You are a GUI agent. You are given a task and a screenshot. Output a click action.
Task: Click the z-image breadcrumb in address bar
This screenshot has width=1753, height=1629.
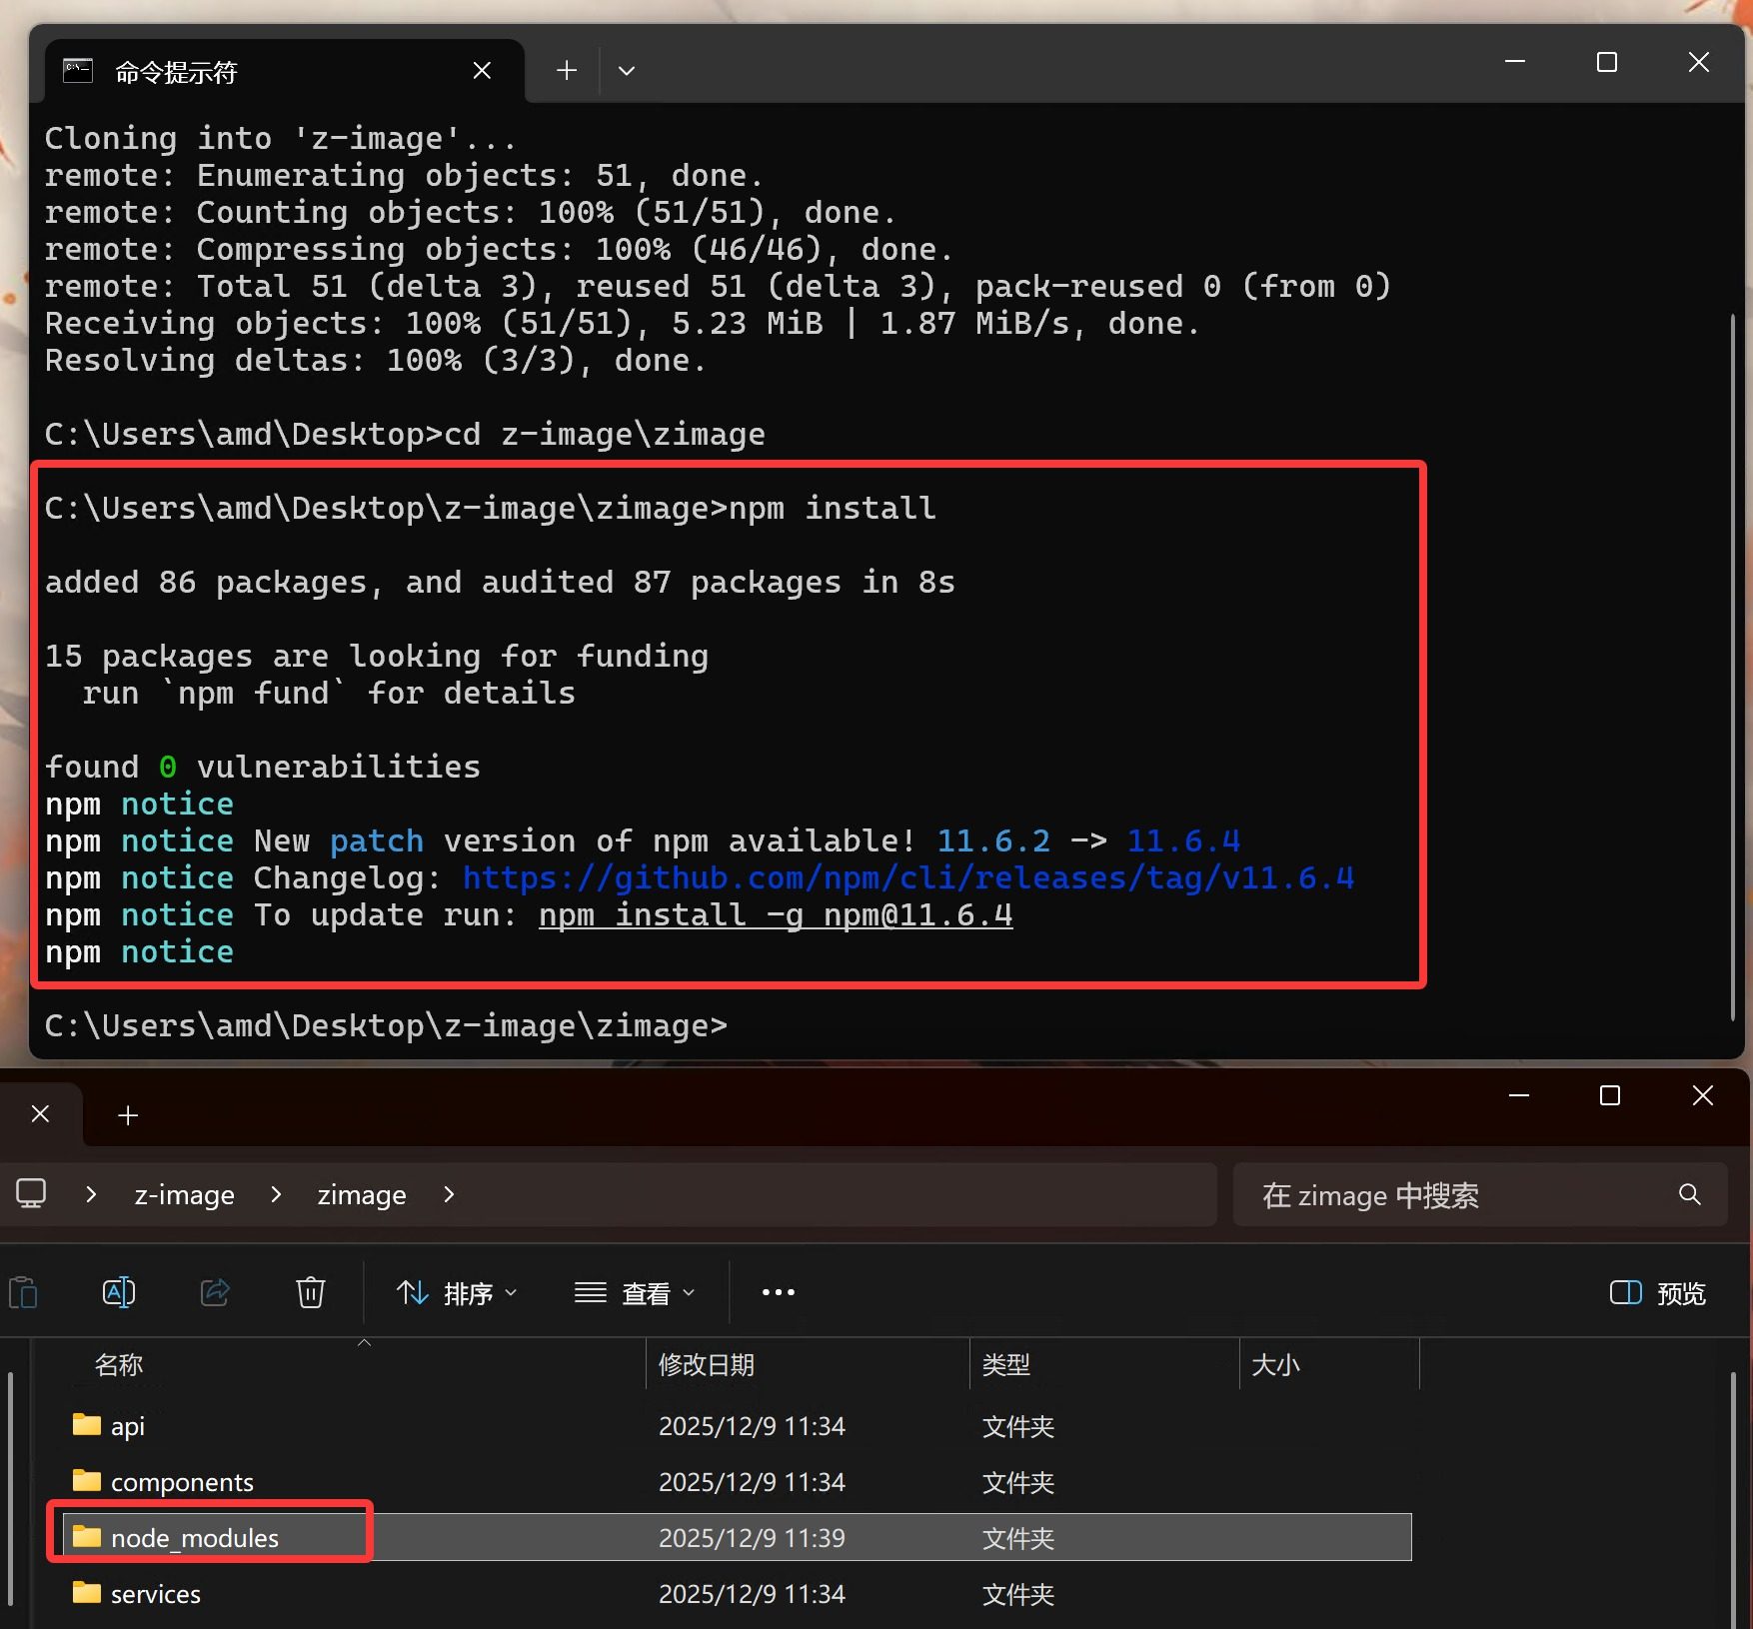click(185, 1194)
